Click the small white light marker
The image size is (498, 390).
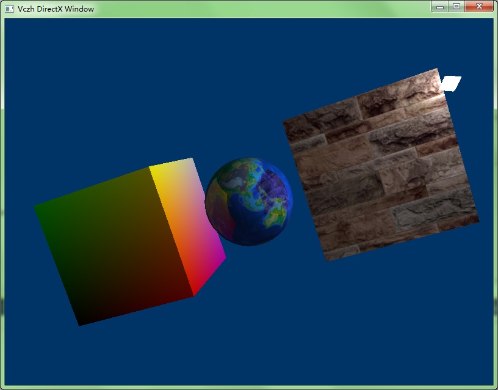pyautogui.click(x=450, y=83)
